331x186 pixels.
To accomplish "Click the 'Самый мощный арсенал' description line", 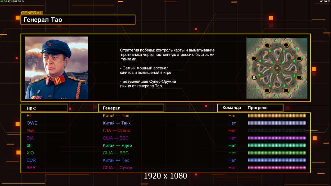I will click(146, 70).
